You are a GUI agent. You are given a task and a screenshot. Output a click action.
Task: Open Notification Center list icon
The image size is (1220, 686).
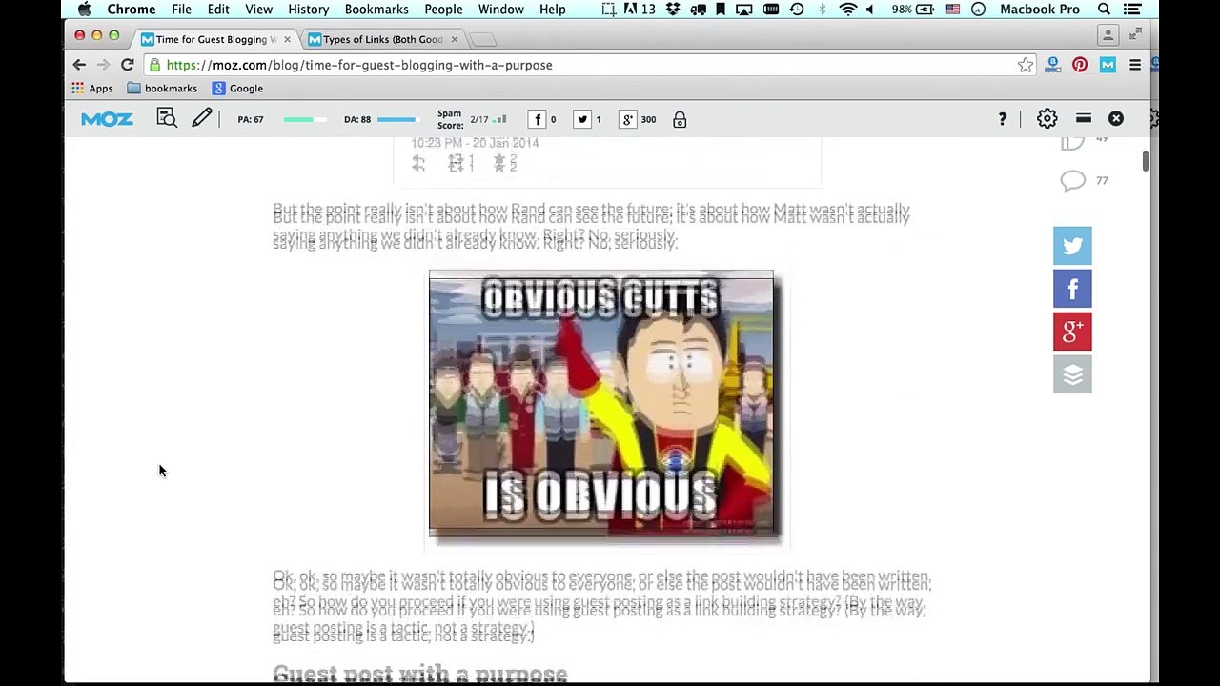point(1132,10)
